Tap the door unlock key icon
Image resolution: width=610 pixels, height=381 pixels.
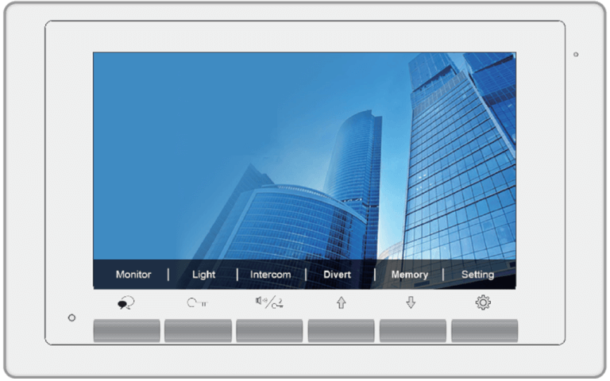click(197, 302)
